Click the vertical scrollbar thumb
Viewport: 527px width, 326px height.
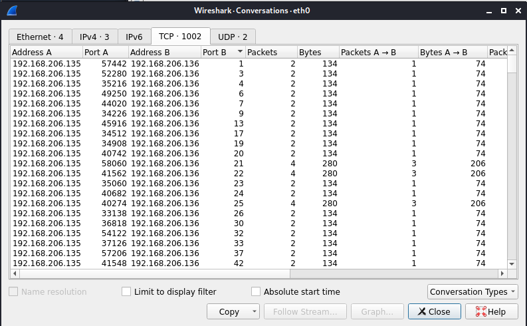[512, 64]
